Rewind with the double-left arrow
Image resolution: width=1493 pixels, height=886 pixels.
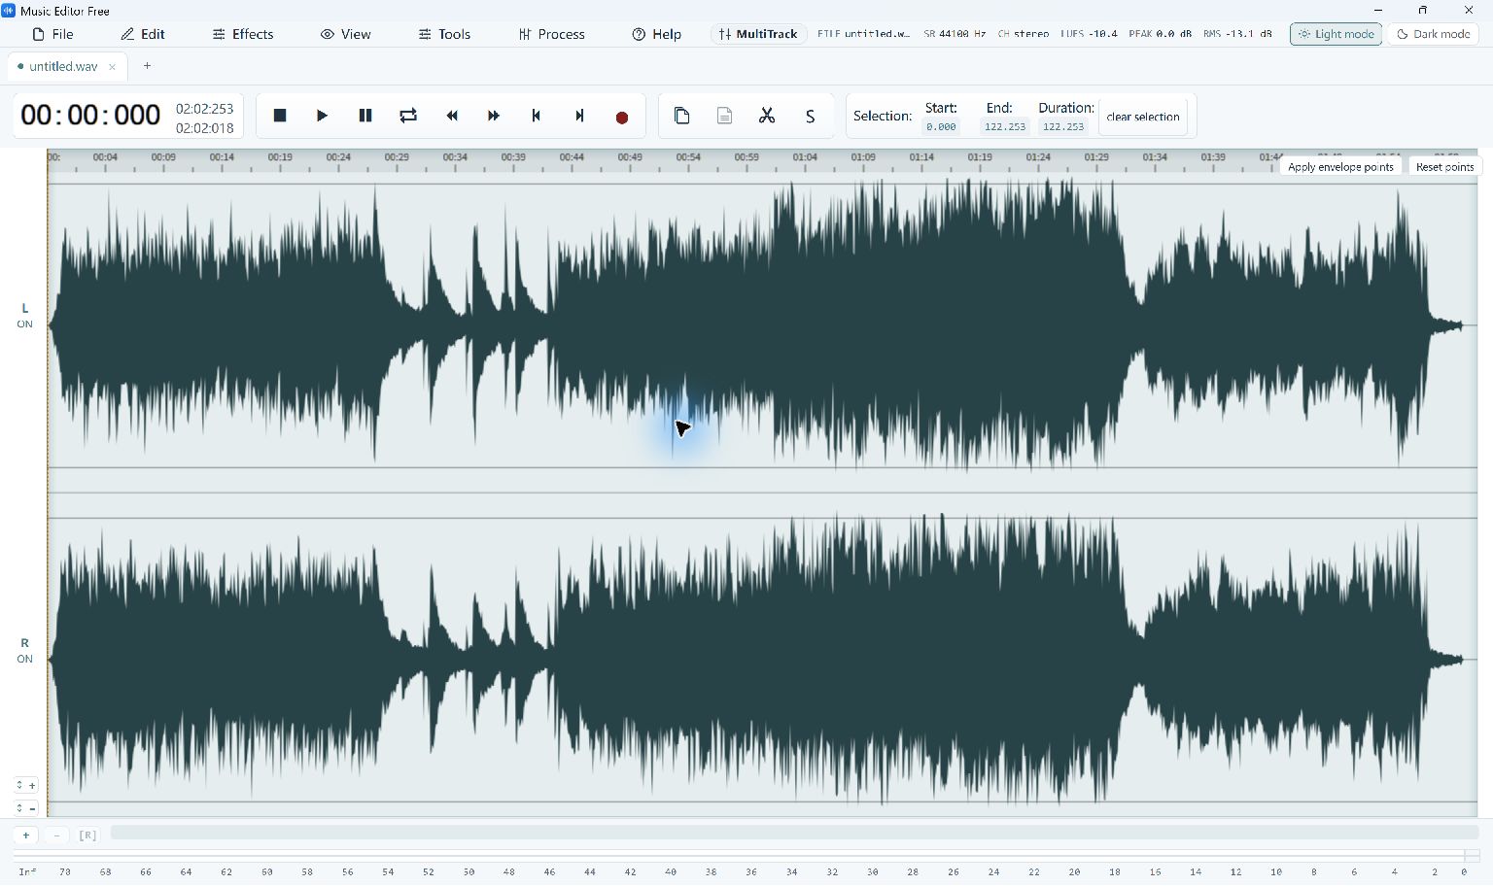pyautogui.click(x=451, y=116)
